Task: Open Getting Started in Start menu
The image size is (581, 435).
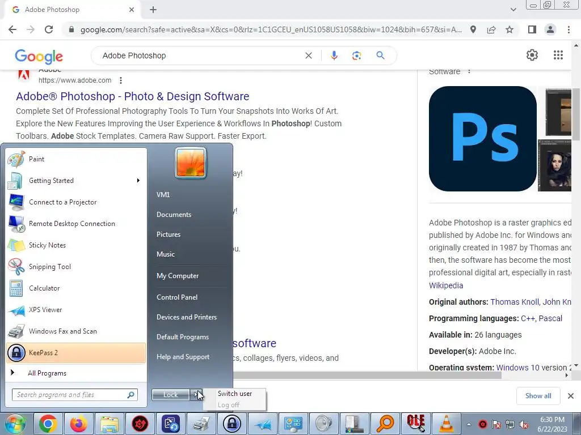Action: click(76, 181)
